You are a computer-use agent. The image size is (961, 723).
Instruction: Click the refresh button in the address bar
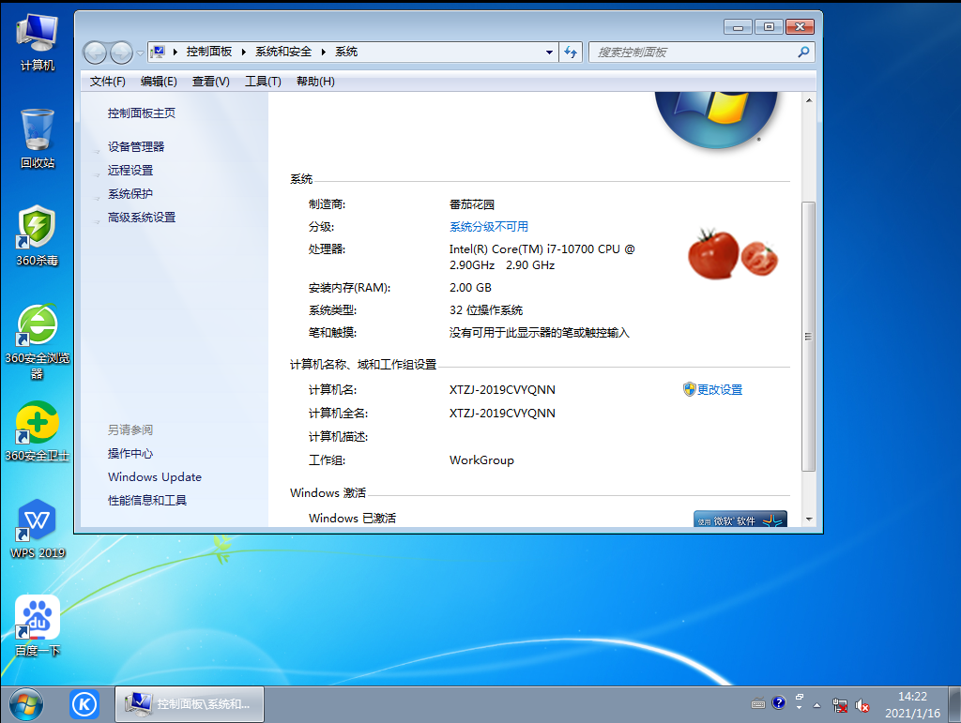[571, 52]
